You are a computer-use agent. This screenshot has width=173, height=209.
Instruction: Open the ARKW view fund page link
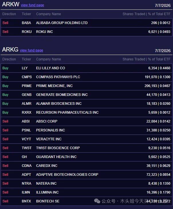point(32,5)
